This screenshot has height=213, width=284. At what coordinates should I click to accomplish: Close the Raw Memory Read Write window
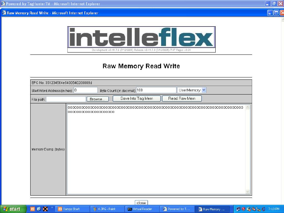(x=282, y=13)
